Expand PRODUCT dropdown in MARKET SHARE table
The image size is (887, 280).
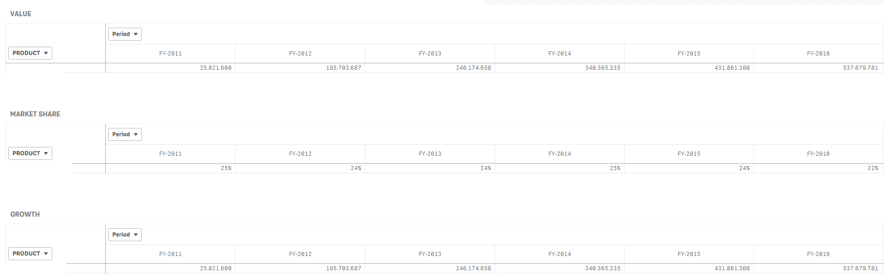pyautogui.click(x=30, y=153)
